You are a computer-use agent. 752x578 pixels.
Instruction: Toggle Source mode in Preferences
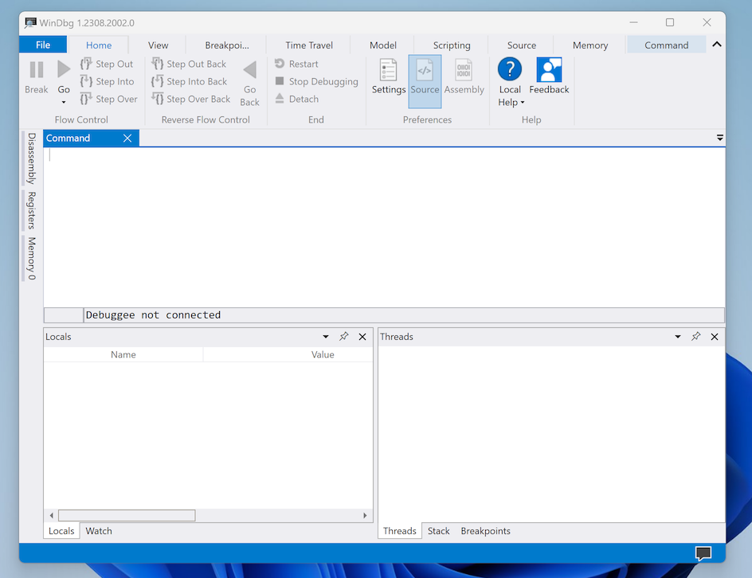[x=425, y=71]
